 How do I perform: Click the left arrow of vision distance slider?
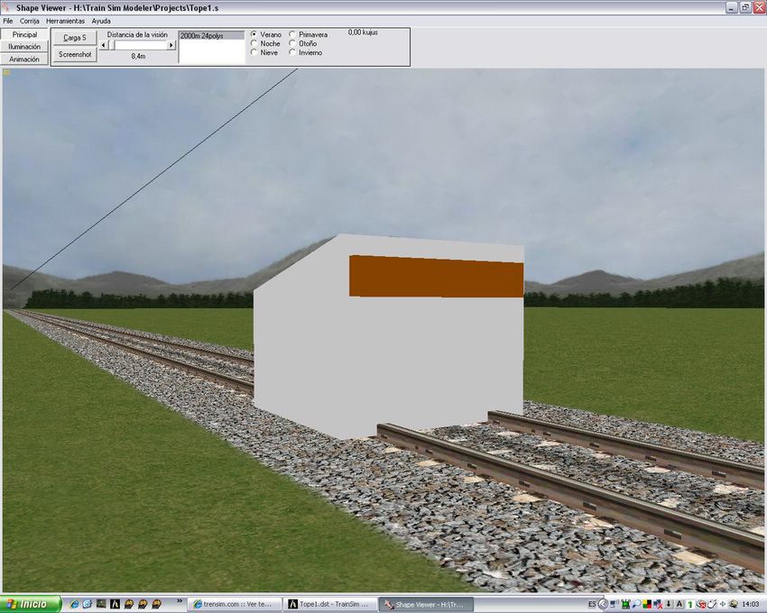click(x=103, y=45)
